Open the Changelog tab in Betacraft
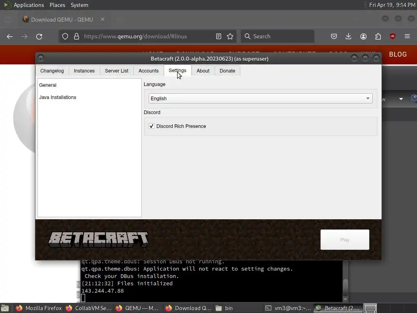Image resolution: width=417 pixels, height=313 pixels. pyautogui.click(x=52, y=71)
